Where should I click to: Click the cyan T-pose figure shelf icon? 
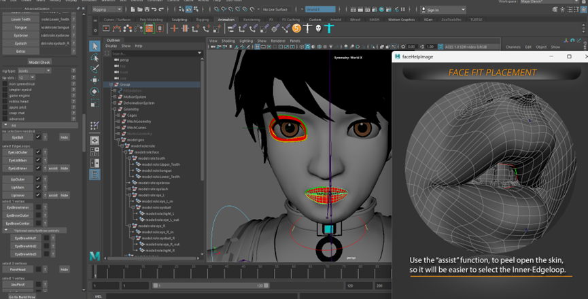coord(329,29)
